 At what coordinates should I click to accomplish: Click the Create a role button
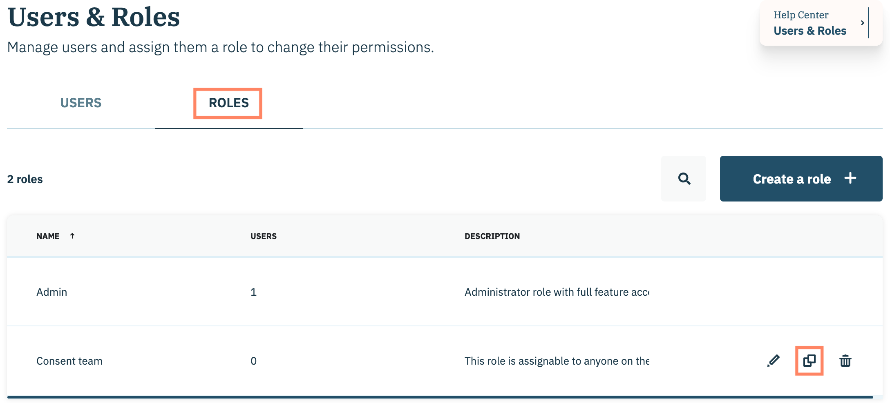[x=801, y=179]
